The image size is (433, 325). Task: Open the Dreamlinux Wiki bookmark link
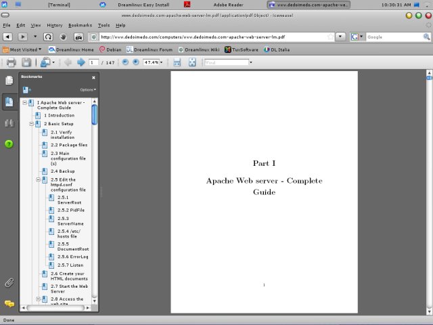(x=199, y=49)
